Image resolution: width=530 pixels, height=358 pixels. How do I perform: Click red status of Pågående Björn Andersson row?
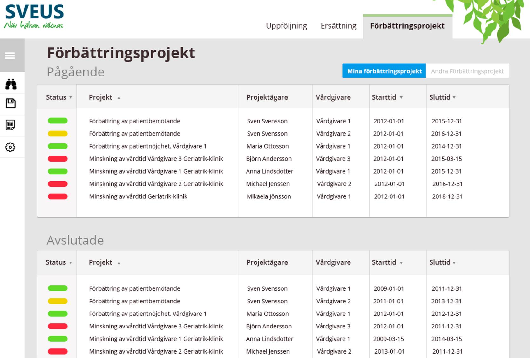pos(58,159)
